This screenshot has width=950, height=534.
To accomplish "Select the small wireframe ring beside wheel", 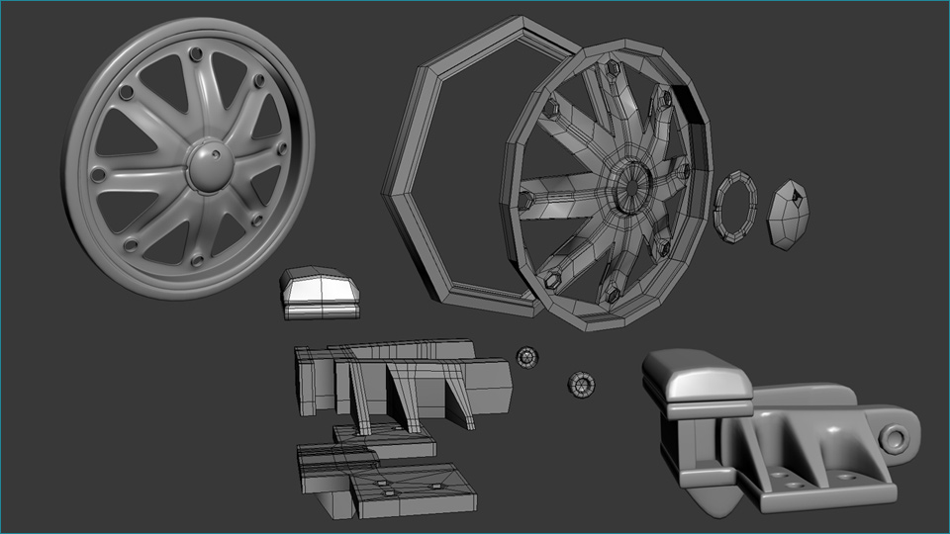I will click(735, 207).
